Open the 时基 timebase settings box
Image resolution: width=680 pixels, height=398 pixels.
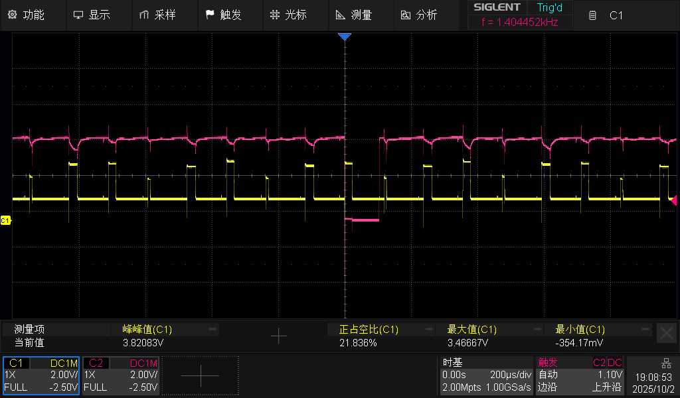pos(486,375)
